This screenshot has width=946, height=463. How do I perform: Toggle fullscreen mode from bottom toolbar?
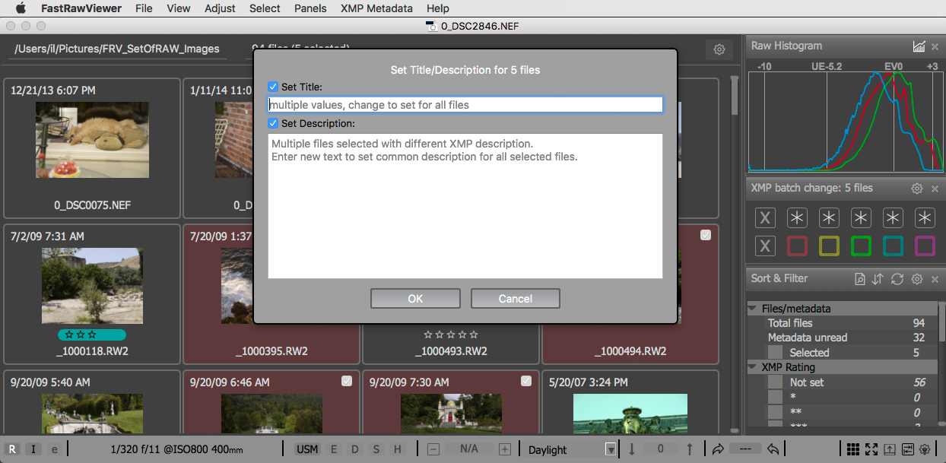pos(871,449)
